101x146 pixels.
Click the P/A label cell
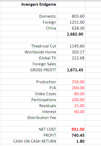pyautogui.click(x=29, y=88)
